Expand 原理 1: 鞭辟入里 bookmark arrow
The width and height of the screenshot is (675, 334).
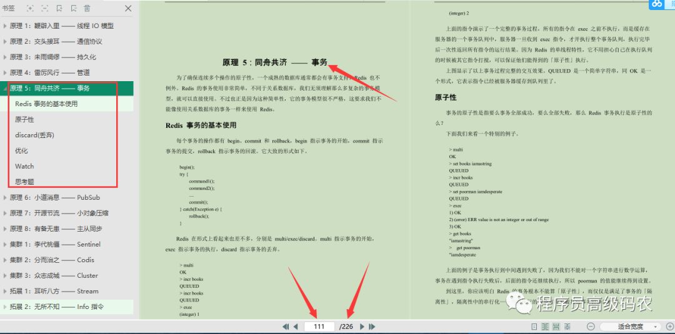5,26
